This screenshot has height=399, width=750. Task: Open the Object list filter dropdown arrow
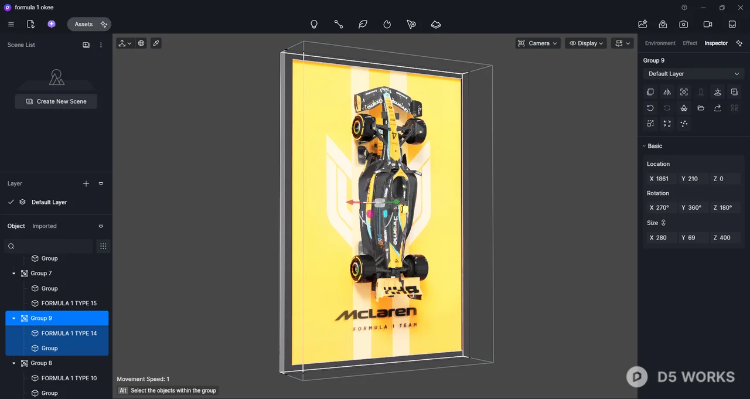point(101,226)
